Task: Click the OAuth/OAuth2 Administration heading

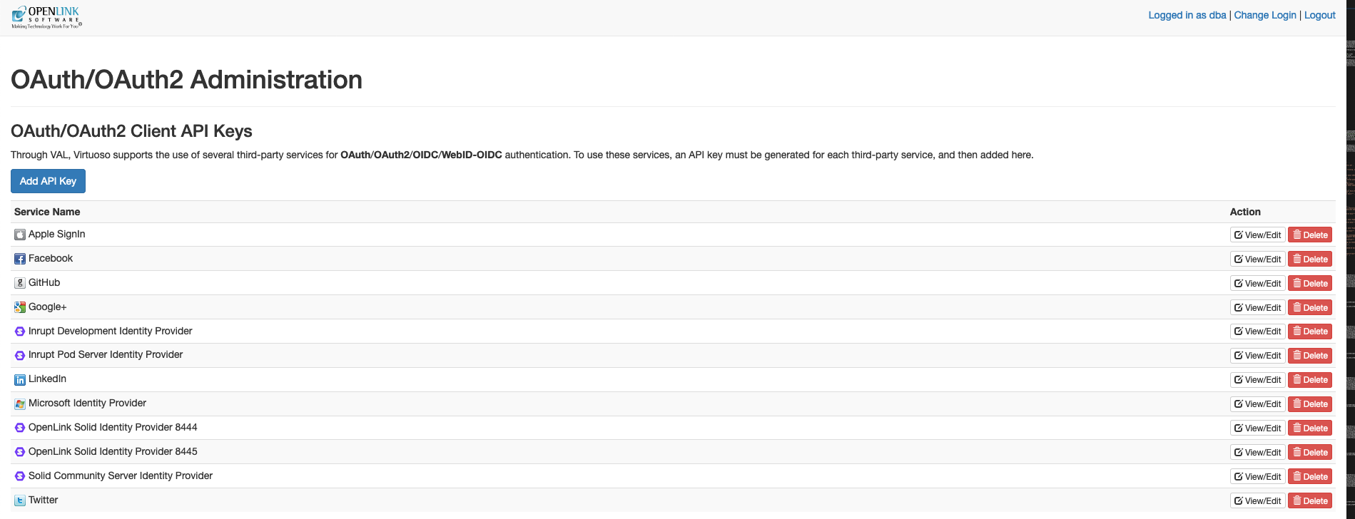Action: point(187,79)
